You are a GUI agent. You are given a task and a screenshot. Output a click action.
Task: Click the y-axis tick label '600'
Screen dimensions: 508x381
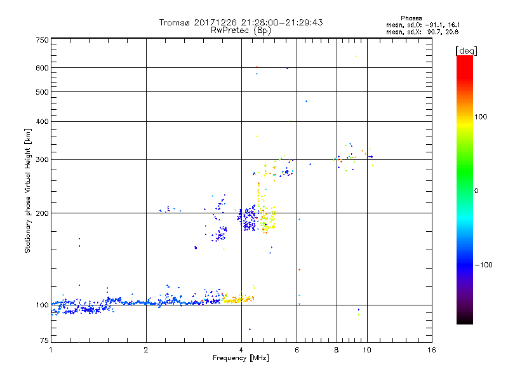(42, 68)
